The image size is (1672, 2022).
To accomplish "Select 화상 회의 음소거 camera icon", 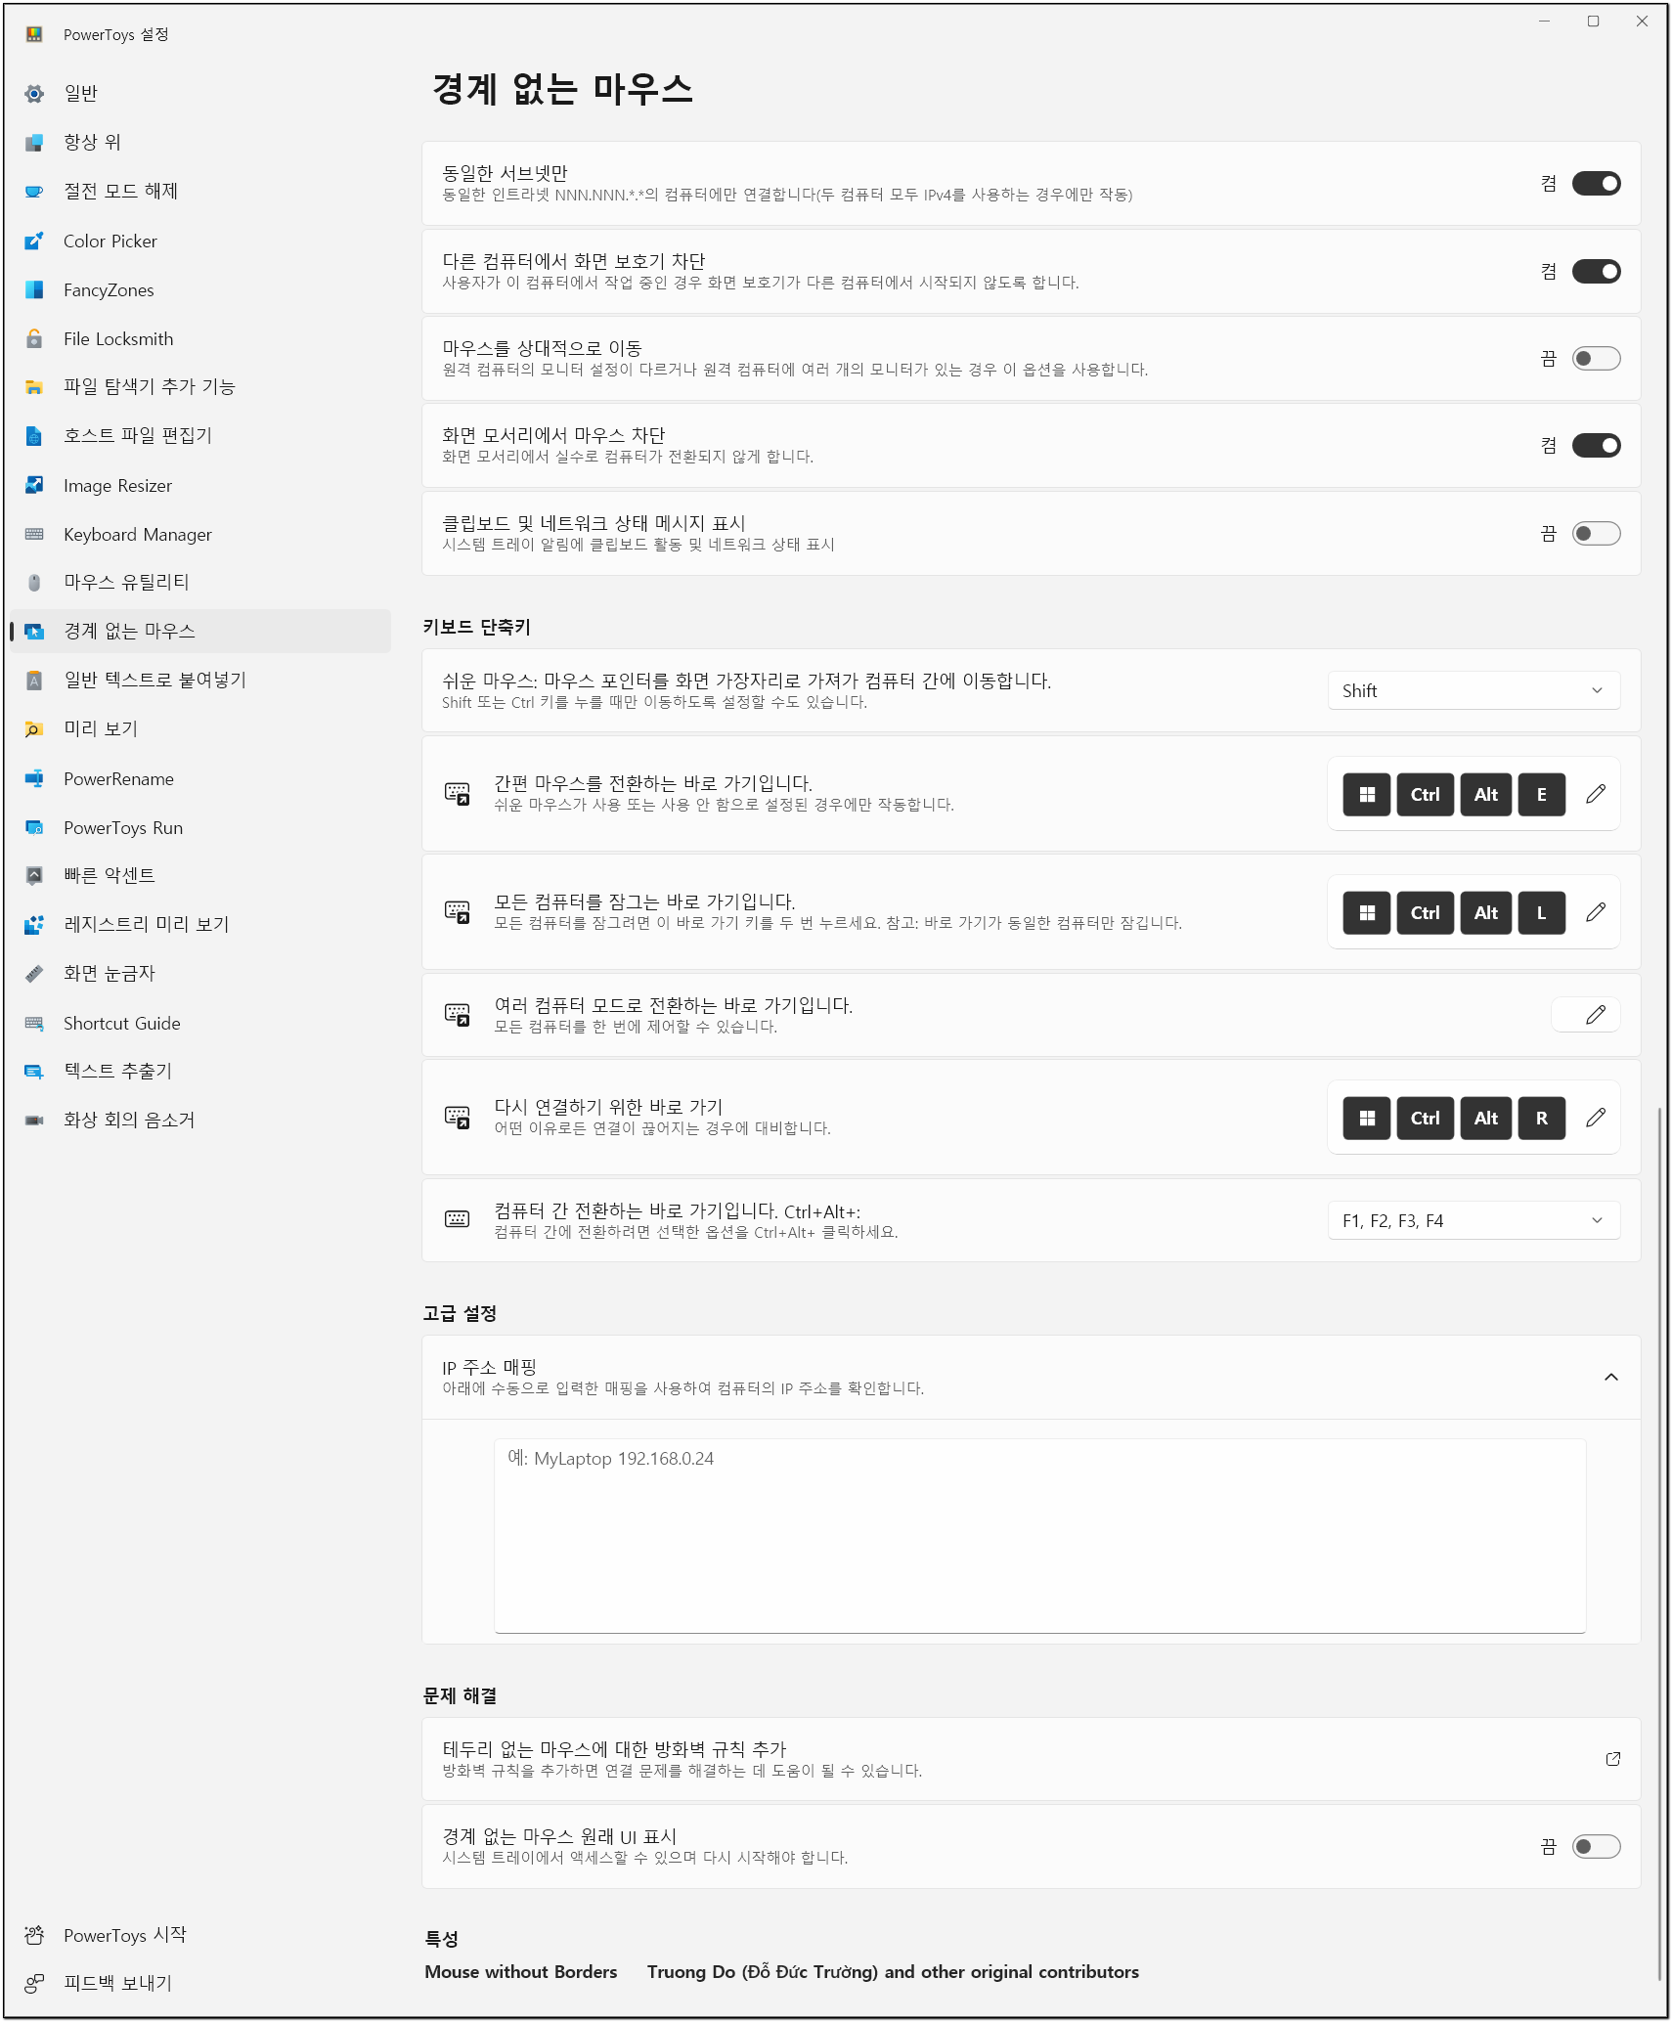I will coord(34,1121).
